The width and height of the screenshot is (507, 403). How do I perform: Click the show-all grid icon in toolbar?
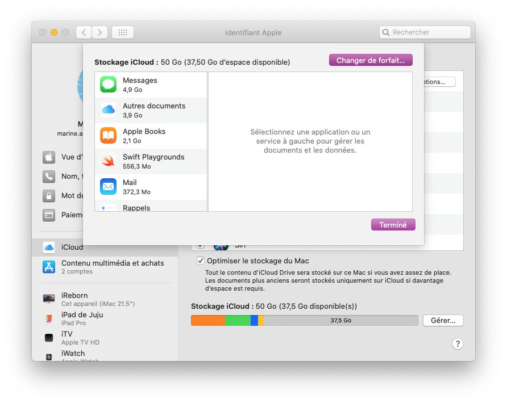pos(123,32)
